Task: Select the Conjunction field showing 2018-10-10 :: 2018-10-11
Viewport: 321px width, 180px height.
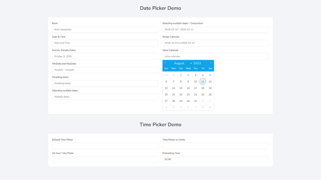Action: 215,29
